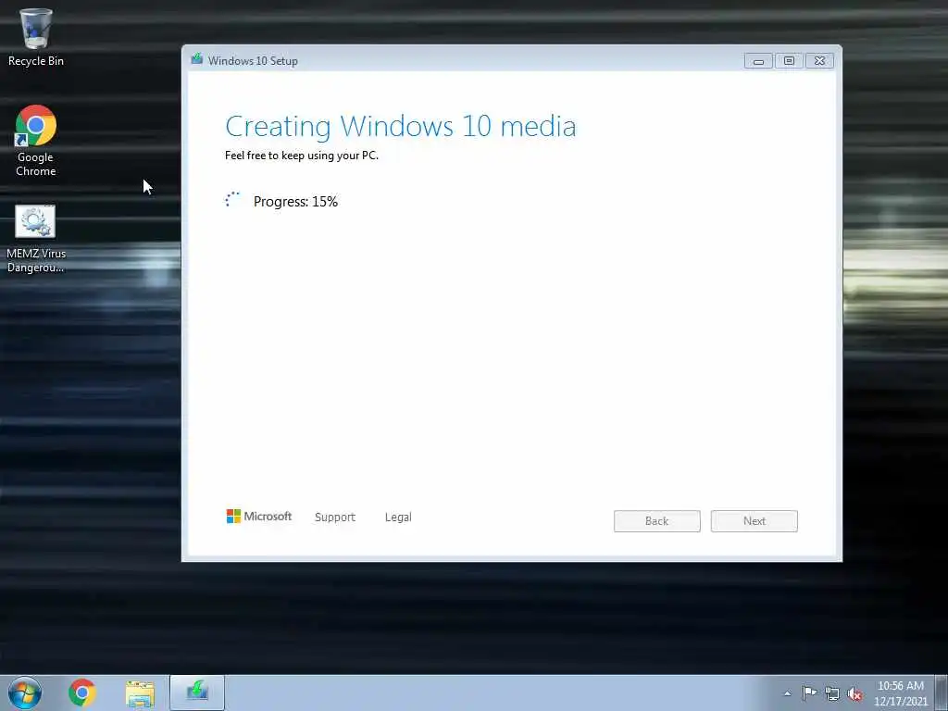
Task: Open the network tray icon
Action: 832,693
